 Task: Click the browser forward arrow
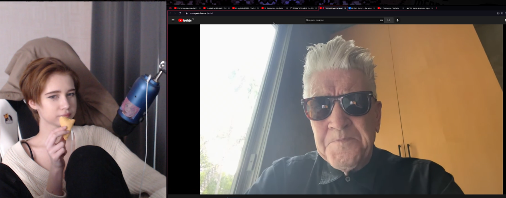(175, 13)
